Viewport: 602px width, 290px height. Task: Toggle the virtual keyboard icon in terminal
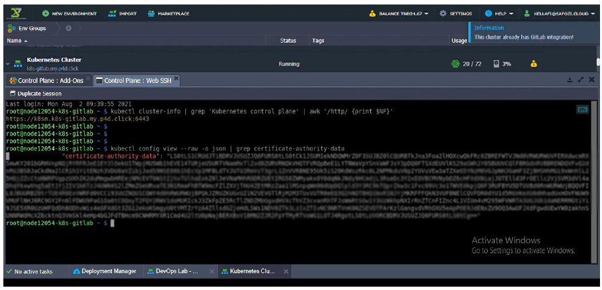(583, 110)
